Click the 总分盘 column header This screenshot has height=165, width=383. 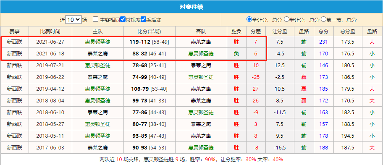(348, 31)
